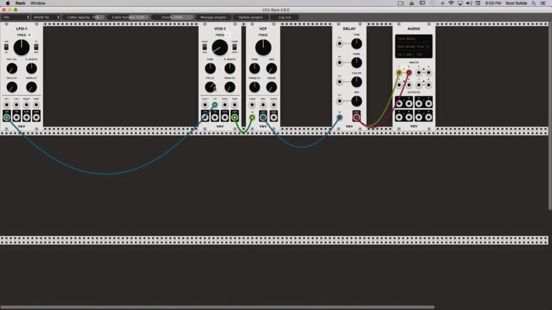Click the VCO-1 V/OCT input jack
The height and width of the screenshot is (310, 552).
[205, 105]
